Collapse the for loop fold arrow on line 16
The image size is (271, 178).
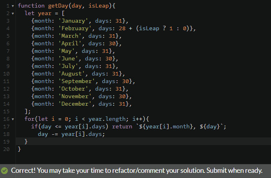[x=13, y=119]
